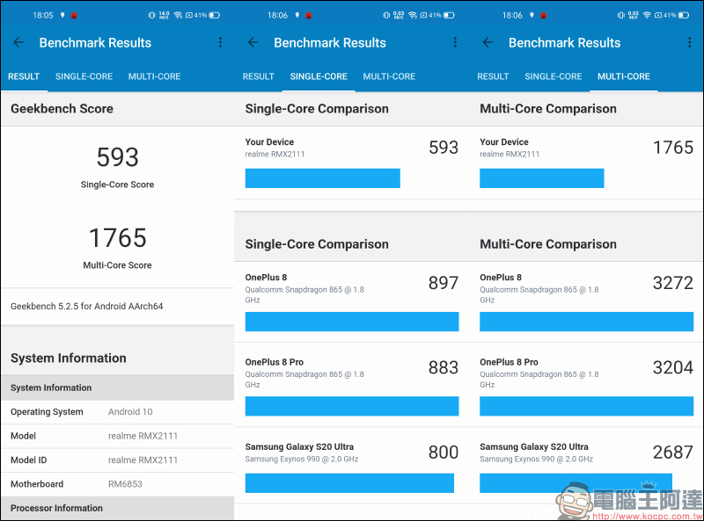Tap the 1765 Multi-Core Score value

point(118,237)
